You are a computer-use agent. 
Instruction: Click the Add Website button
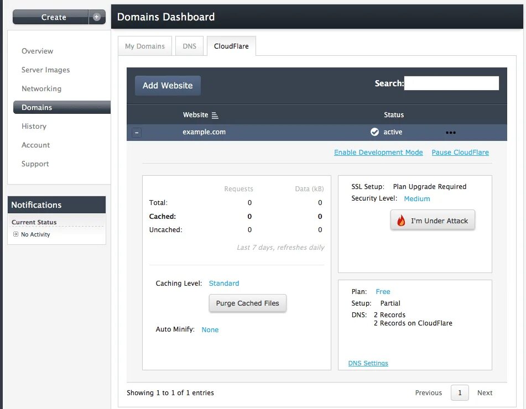pos(168,86)
